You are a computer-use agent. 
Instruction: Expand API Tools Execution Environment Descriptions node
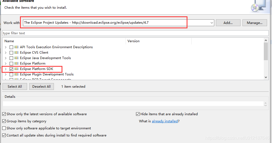point(6,47)
